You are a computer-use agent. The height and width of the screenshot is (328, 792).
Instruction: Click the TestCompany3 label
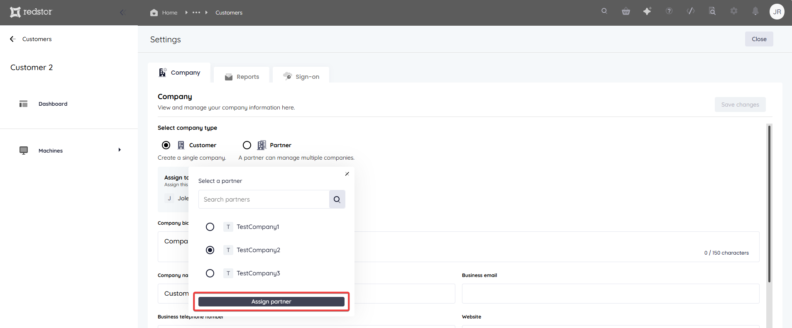click(x=258, y=273)
